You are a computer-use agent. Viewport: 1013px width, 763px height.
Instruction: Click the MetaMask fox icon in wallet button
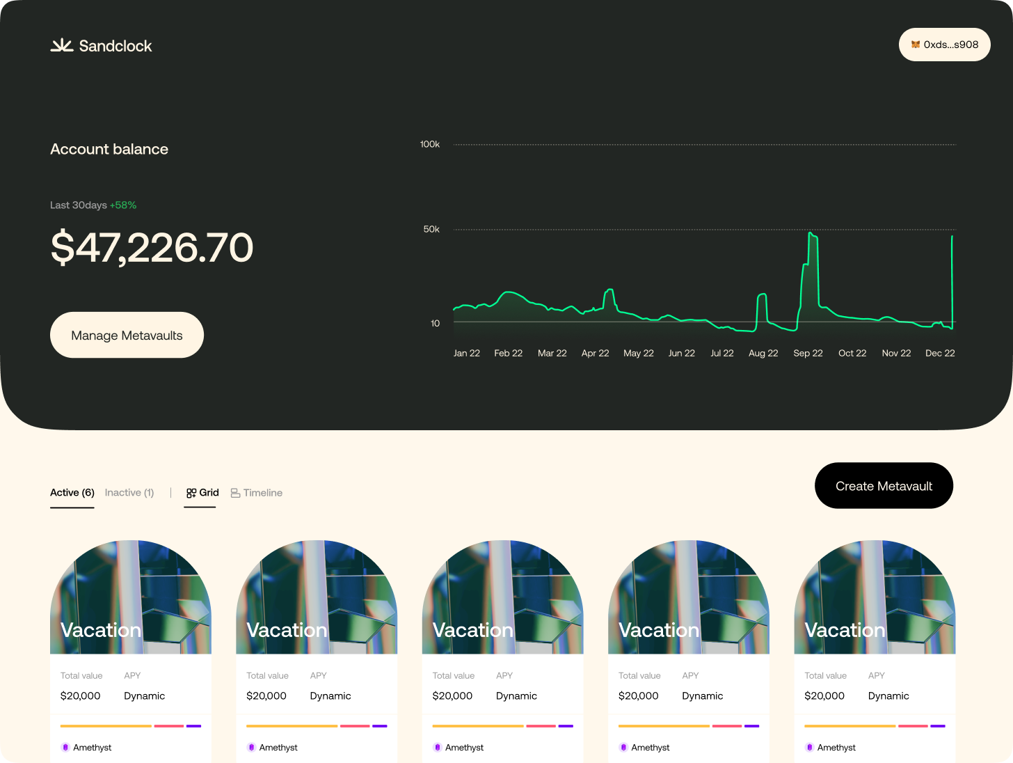(916, 45)
